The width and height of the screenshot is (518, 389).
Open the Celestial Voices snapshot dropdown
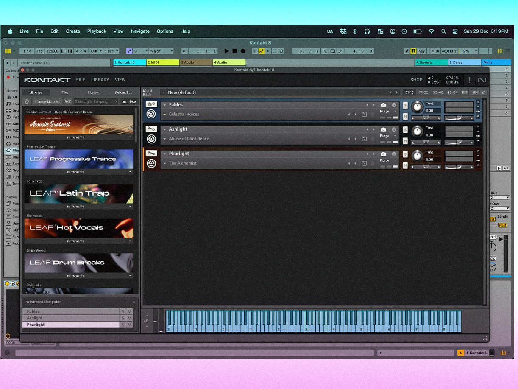(165, 114)
